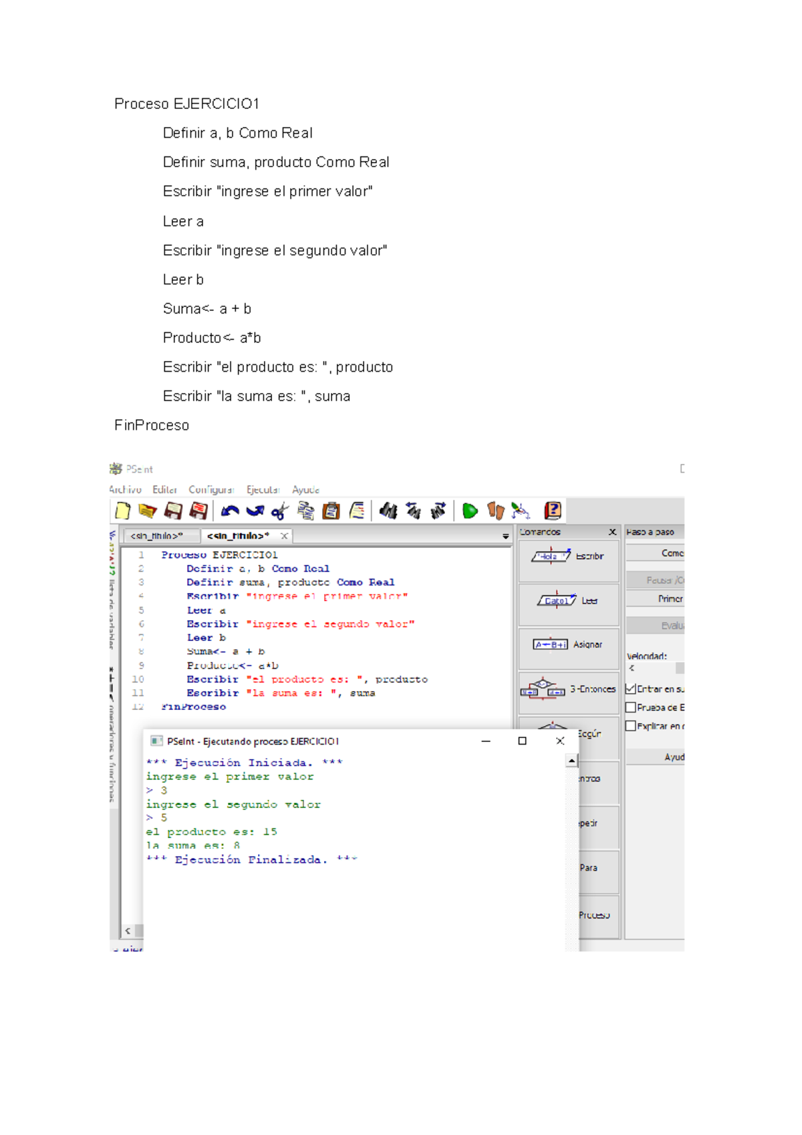
Task: Open the Help book icon
Action: click(x=553, y=511)
